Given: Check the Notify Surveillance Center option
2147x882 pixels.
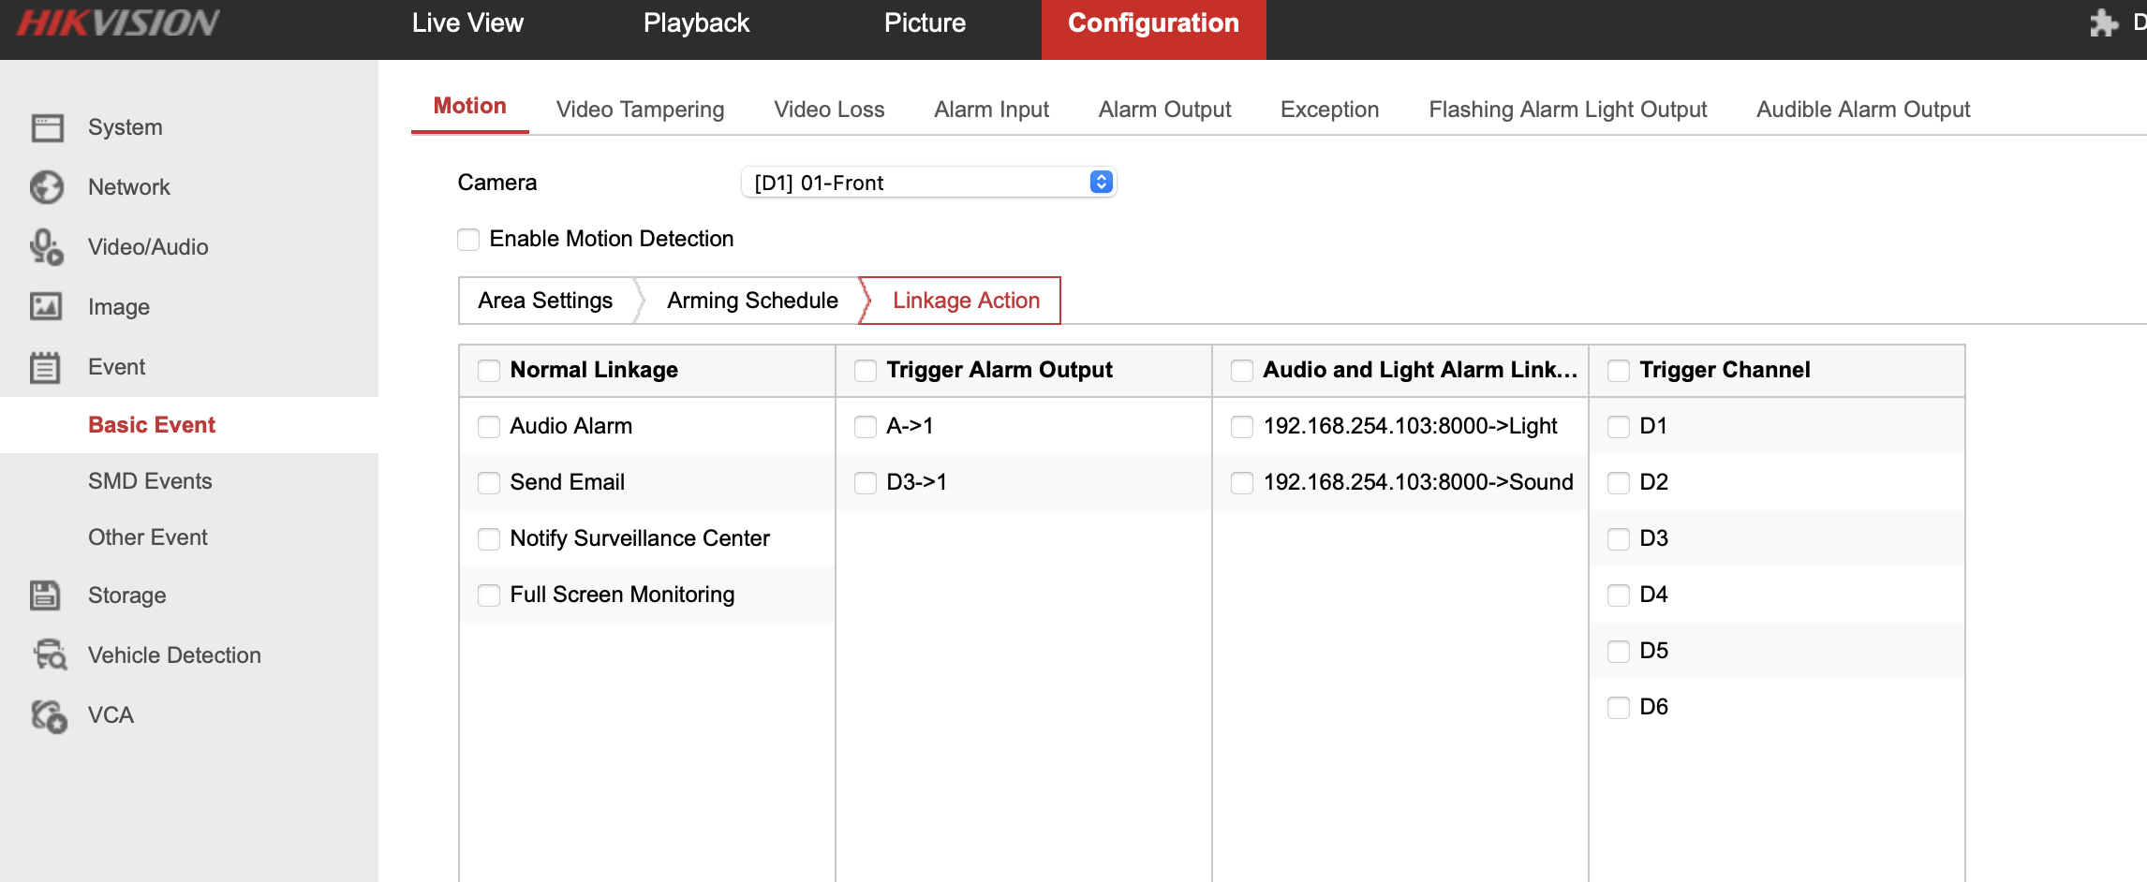Looking at the screenshot, I should [488, 538].
